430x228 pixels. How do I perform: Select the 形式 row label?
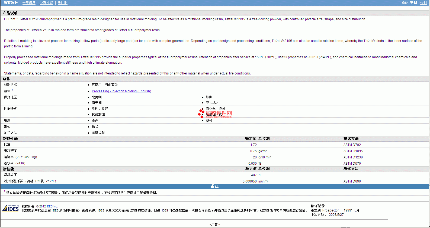tap(7, 127)
